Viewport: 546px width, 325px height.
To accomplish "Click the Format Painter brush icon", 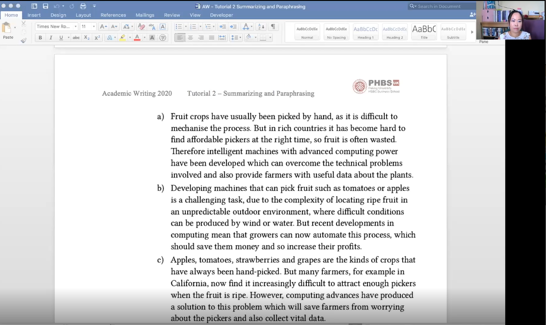I will tap(24, 40).
